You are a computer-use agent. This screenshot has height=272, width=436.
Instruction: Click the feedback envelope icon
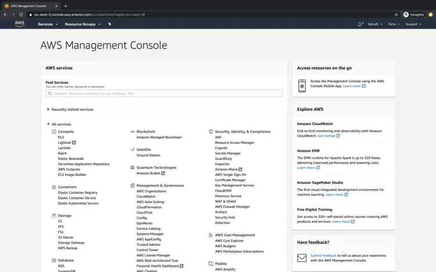pyautogui.click(x=302, y=258)
